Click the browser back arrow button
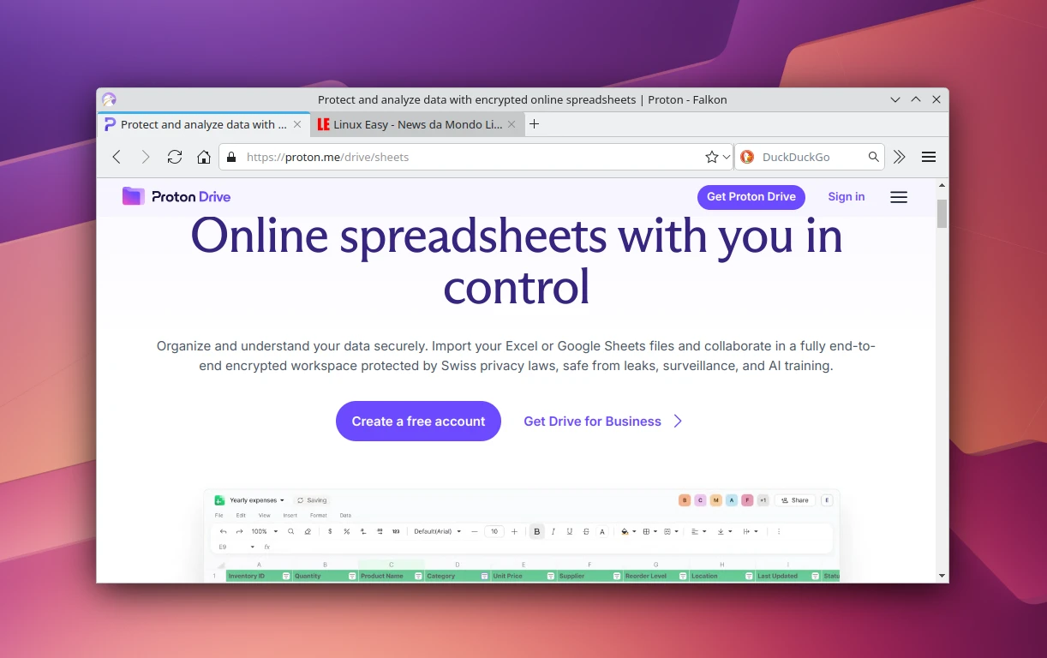 tap(117, 157)
